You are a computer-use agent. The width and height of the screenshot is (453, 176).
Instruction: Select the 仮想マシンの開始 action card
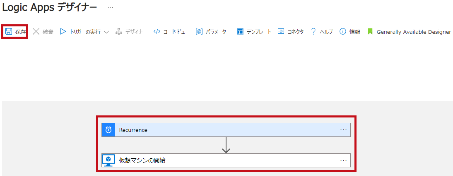(x=226, y=160)
